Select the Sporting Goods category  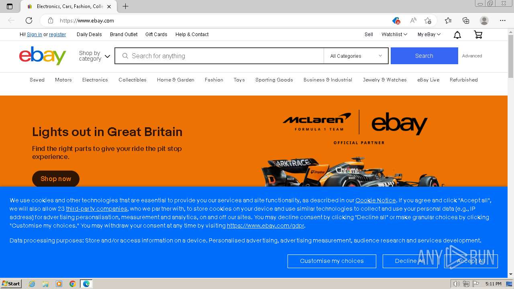tap(274, 80)
